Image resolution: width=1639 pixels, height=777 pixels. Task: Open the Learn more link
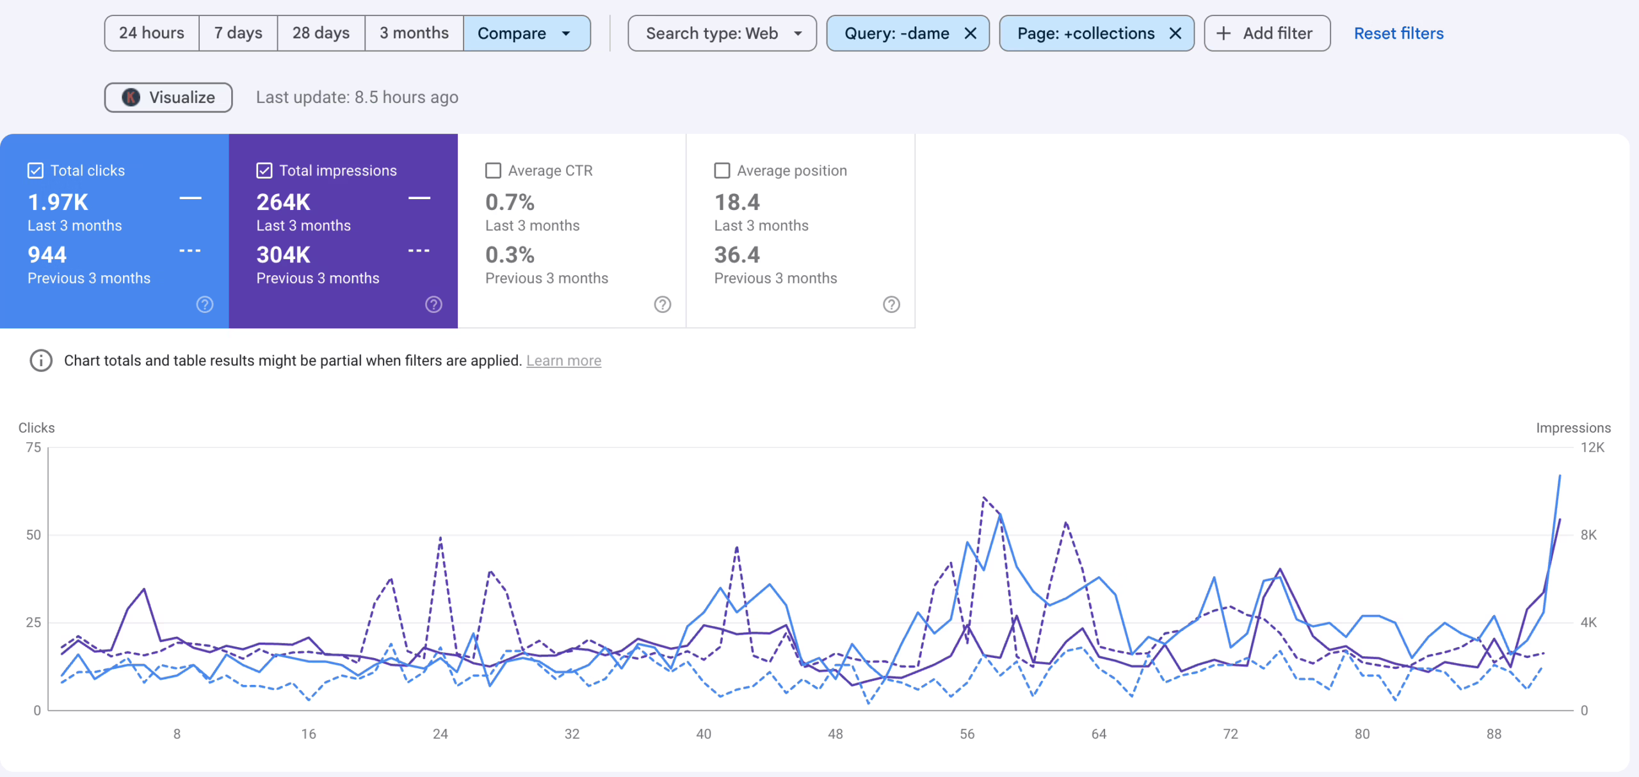coord(563,361)
